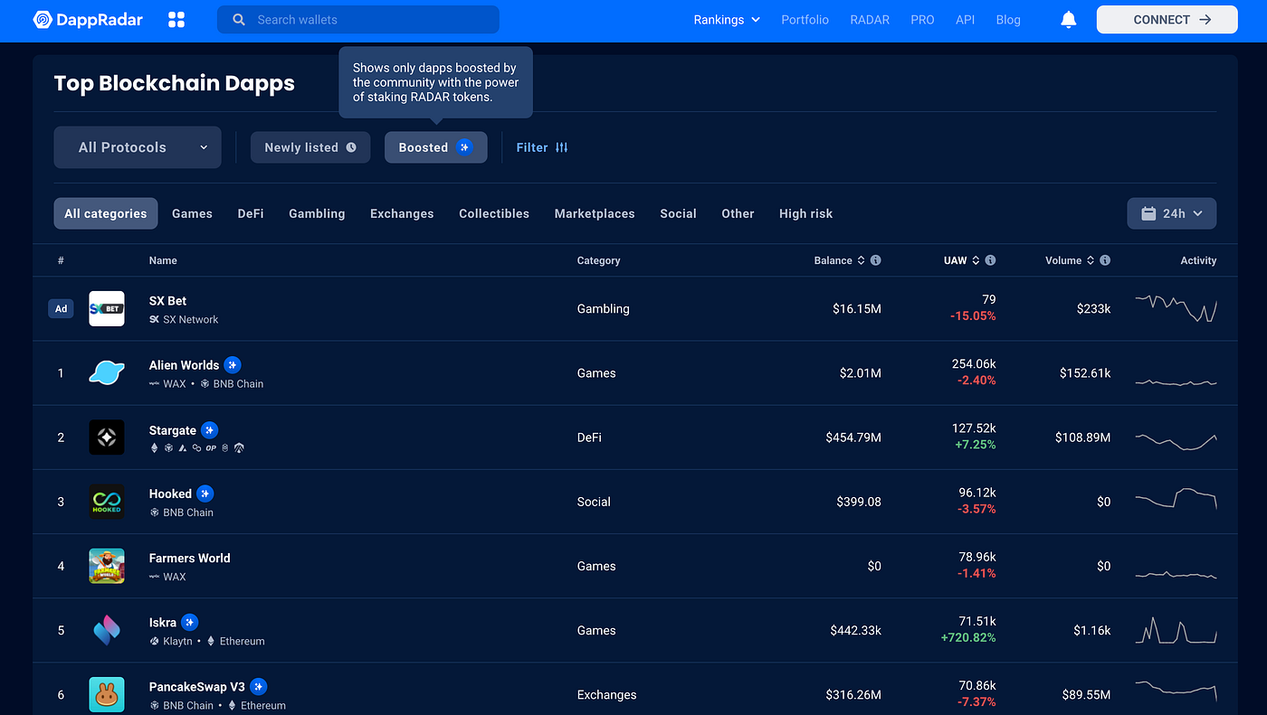The image size is (1267, 715).
Task: Open the Filter options link
Action: 542,147
